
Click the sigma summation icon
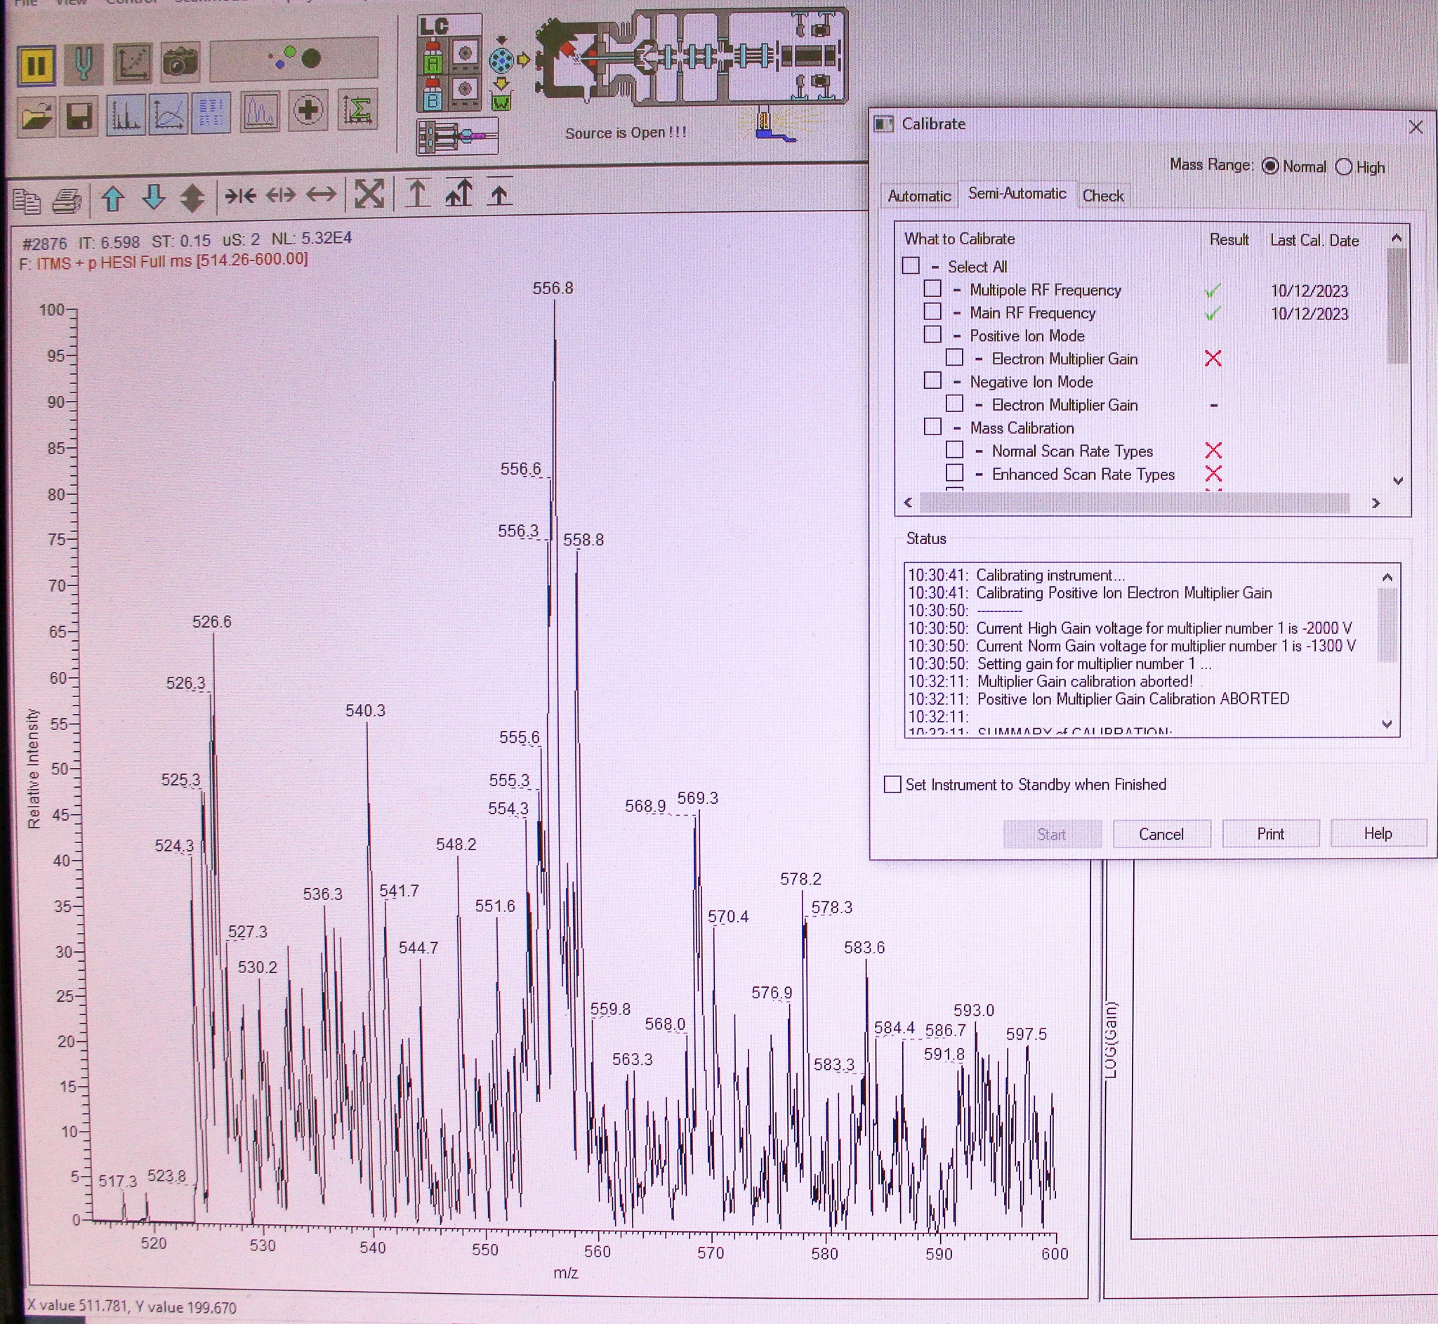pos(357,110)
